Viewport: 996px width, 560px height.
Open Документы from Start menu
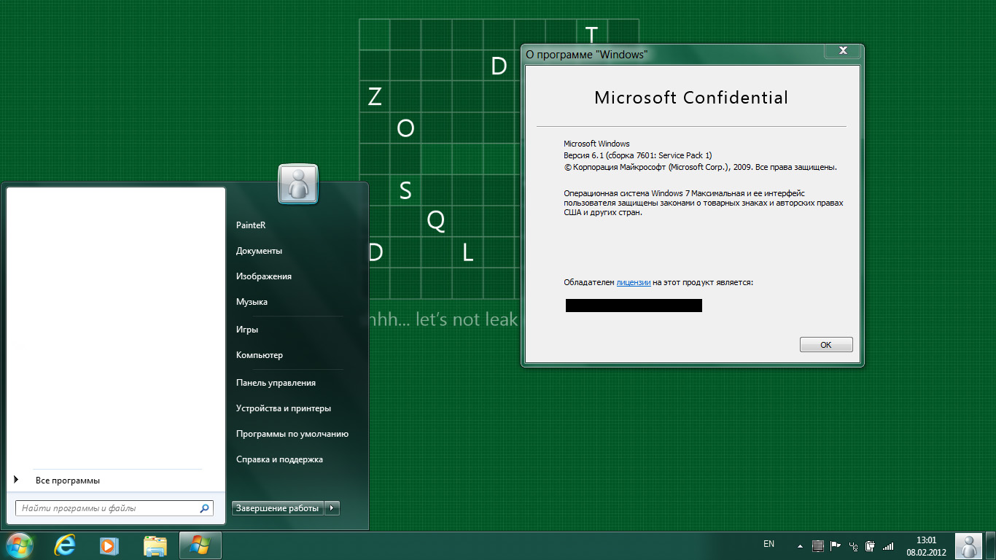click(259, 251)
